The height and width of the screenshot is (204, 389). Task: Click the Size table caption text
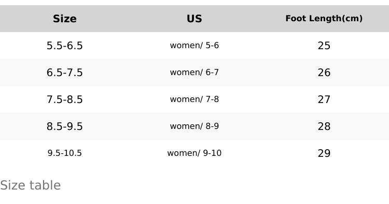pos(30,185)
